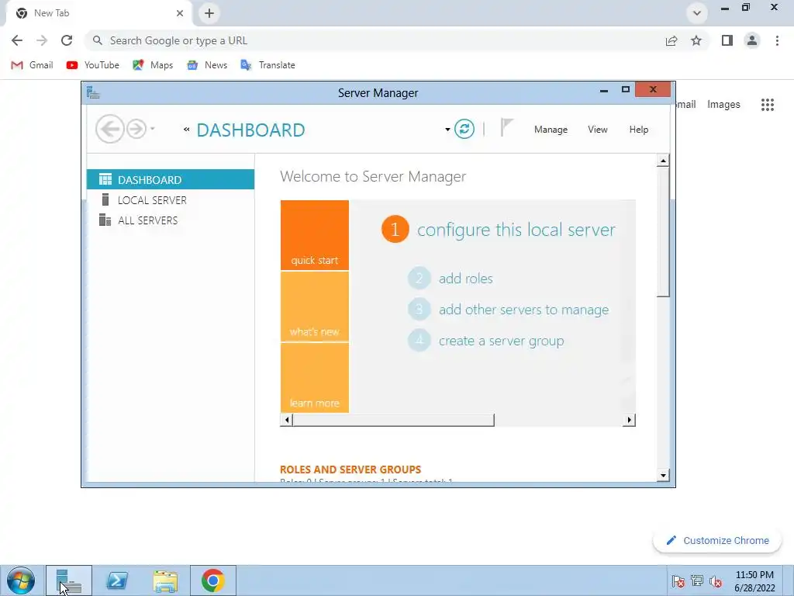This screenshot has width=794, height=596.
Task: Click the orange step 1 circle
Action: (x=395, y=229)
